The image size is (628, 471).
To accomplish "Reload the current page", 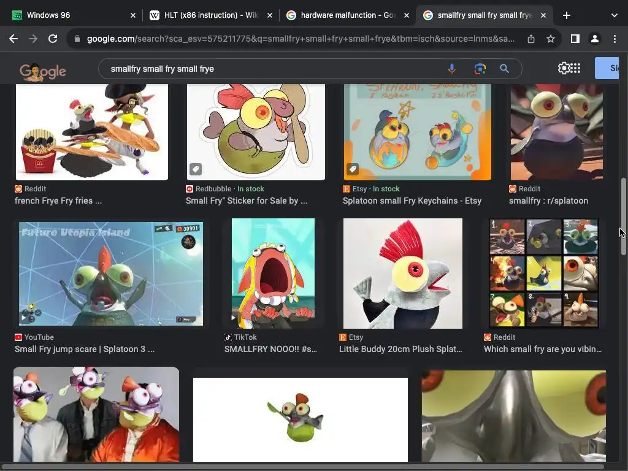I will click(x=53, y=39).
